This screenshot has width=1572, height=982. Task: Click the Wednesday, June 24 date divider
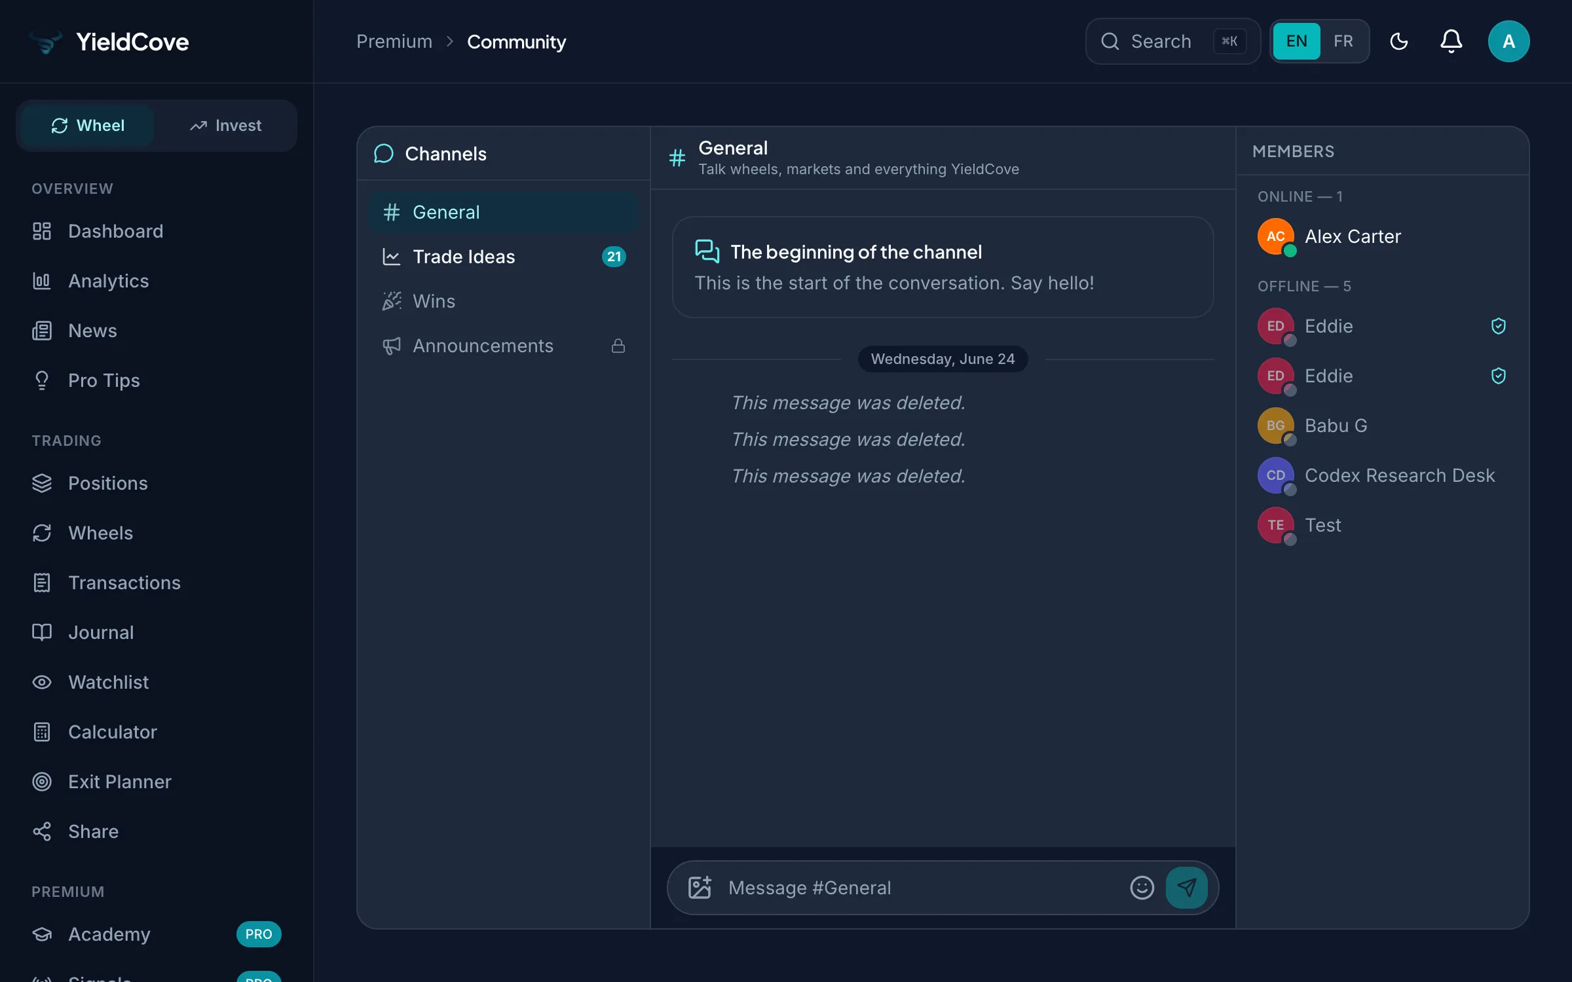943,359
